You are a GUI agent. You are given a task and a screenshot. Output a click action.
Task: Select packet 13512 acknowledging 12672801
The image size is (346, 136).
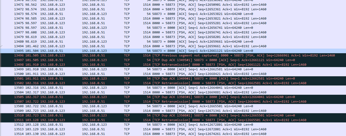tap(174, 125)
